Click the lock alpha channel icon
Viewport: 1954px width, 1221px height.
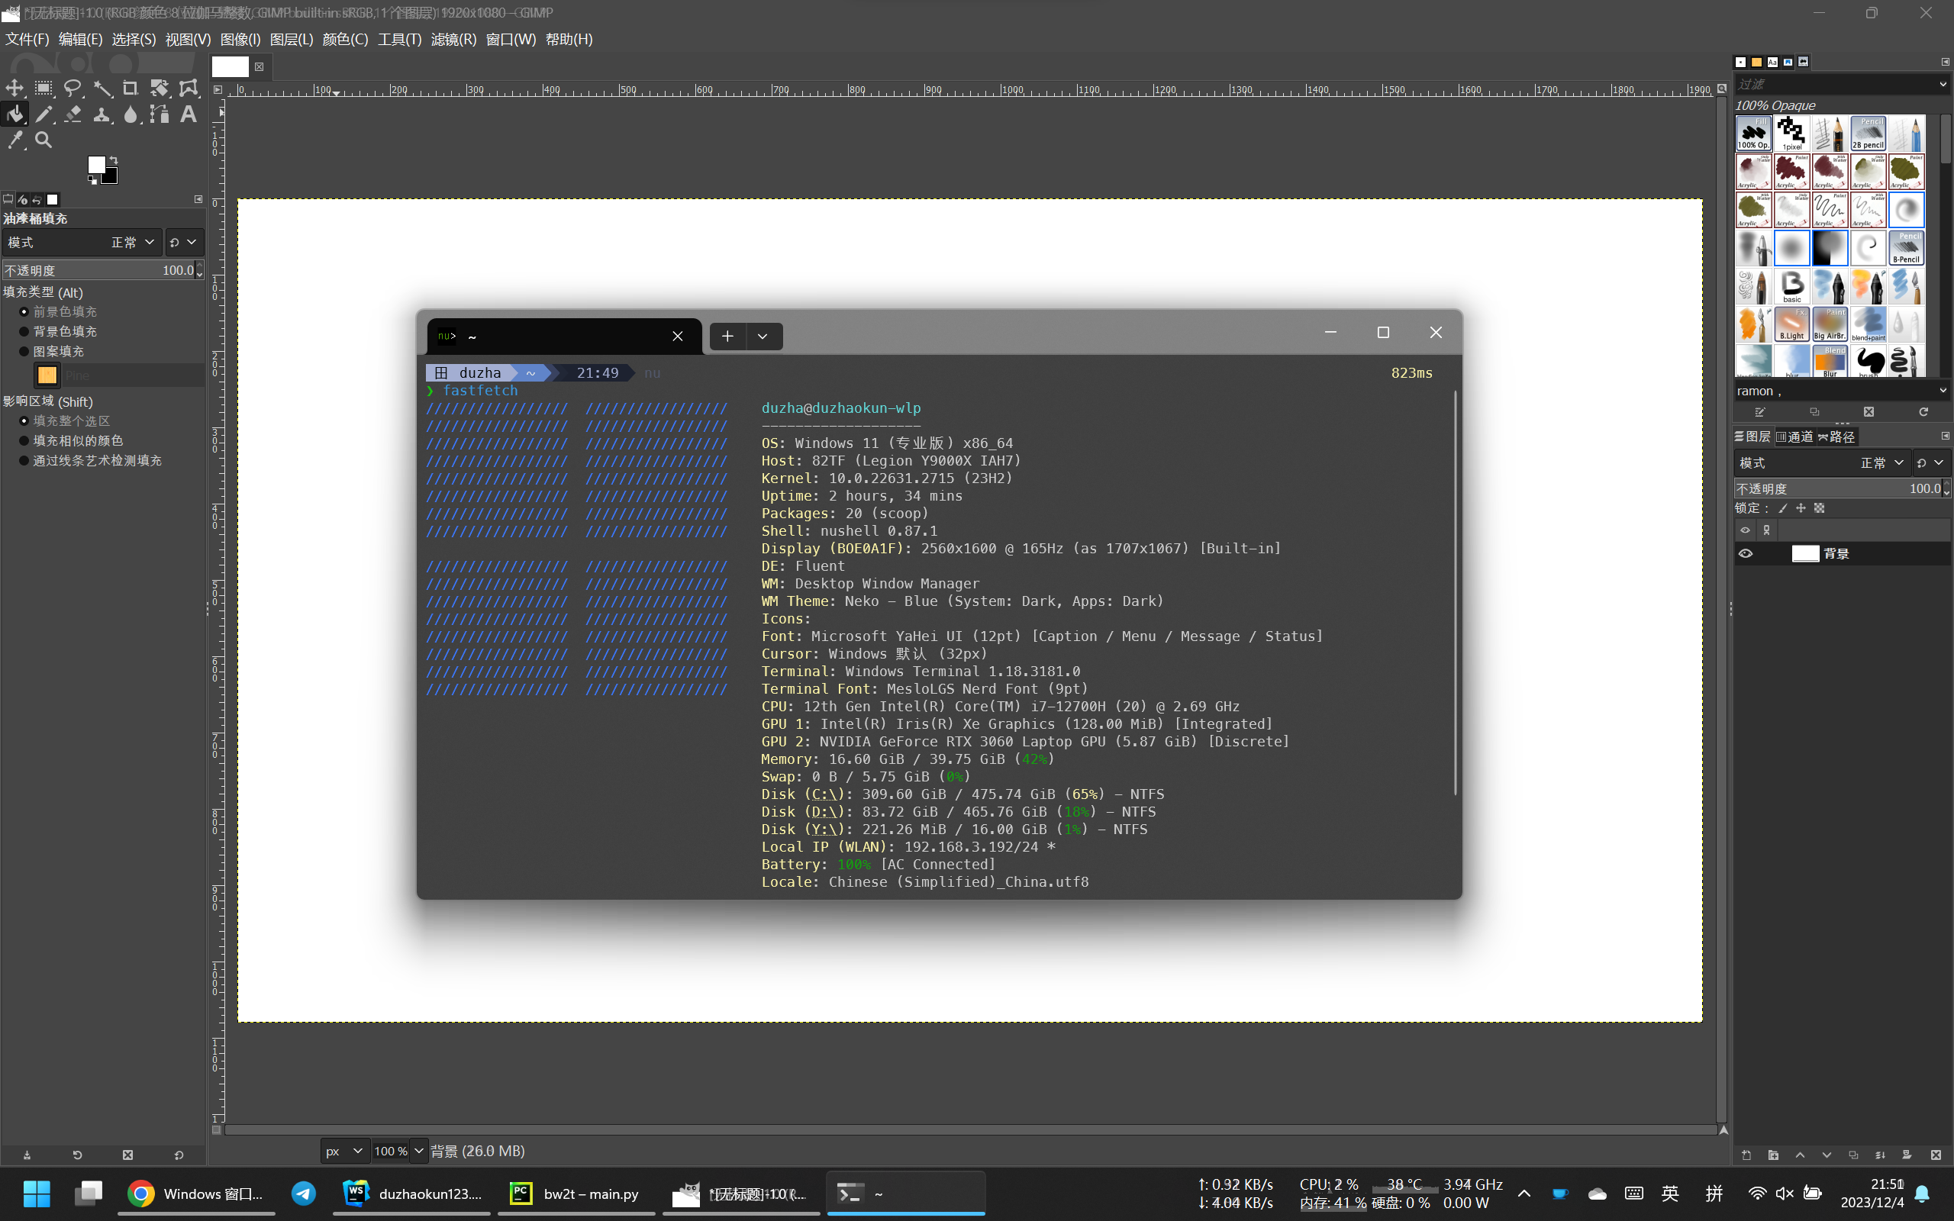(x=1819, y=508)
